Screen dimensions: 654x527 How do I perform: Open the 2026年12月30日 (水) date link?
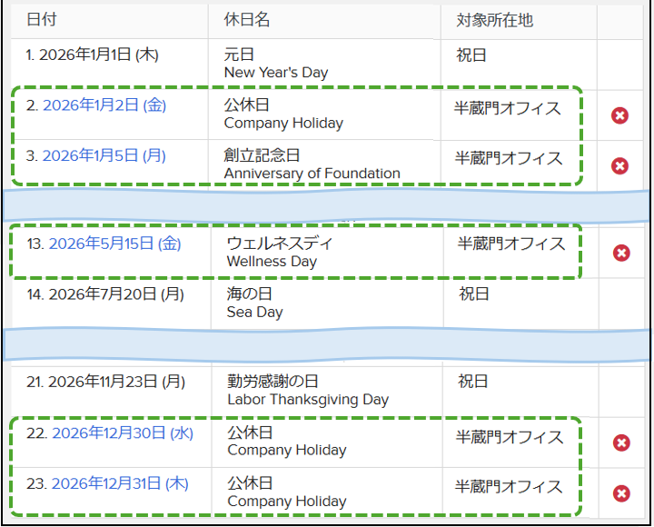click(x=123, y=433)
